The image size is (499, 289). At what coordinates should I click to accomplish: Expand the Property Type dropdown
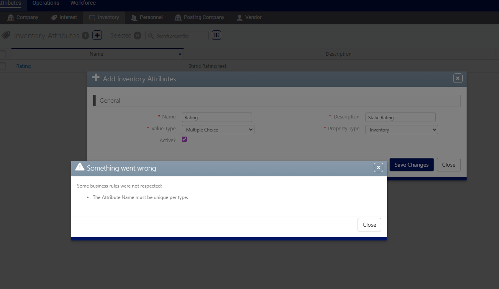[x=401, y=129]
